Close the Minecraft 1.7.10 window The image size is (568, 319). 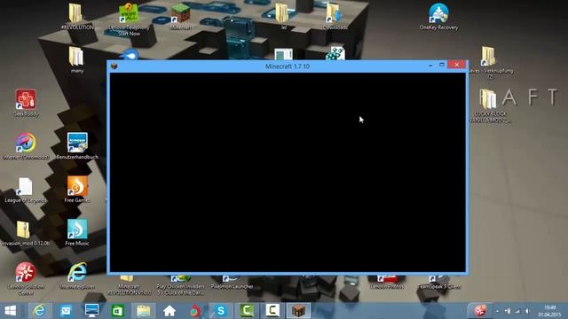pos(456,65)
